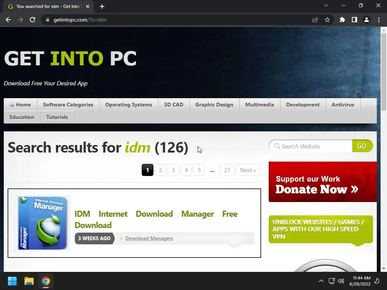Click the IDM box art thumbnail

pyautogui.click(x=42, y=223)
